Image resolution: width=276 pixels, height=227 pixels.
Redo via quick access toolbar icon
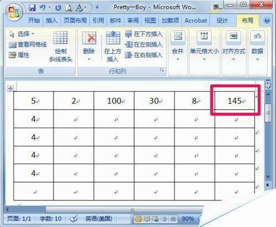coord(59,8)
